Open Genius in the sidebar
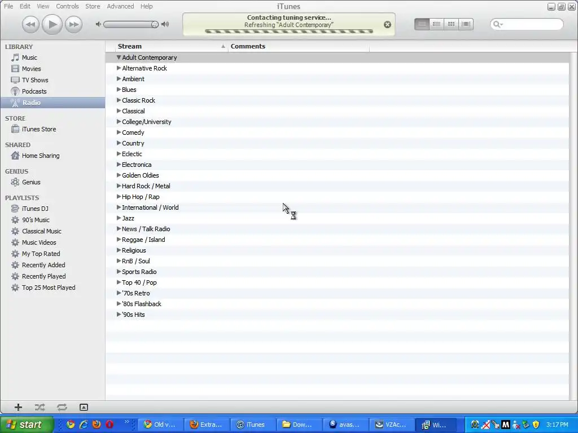The width and height of the screenshot is (578, 433). [52, 182]
